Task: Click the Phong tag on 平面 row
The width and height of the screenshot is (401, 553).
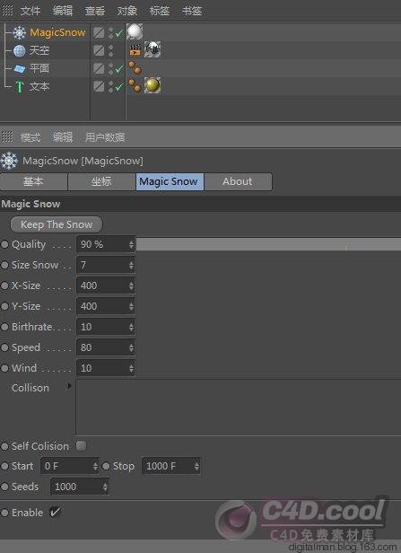Action: pos(135,67)
